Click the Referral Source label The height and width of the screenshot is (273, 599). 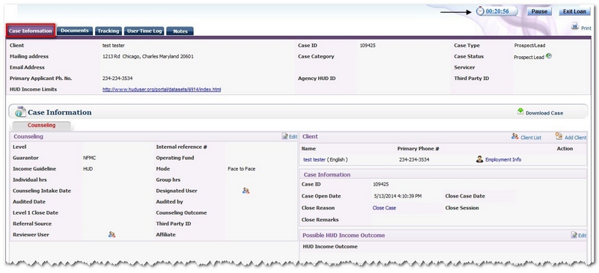point(32,224)
